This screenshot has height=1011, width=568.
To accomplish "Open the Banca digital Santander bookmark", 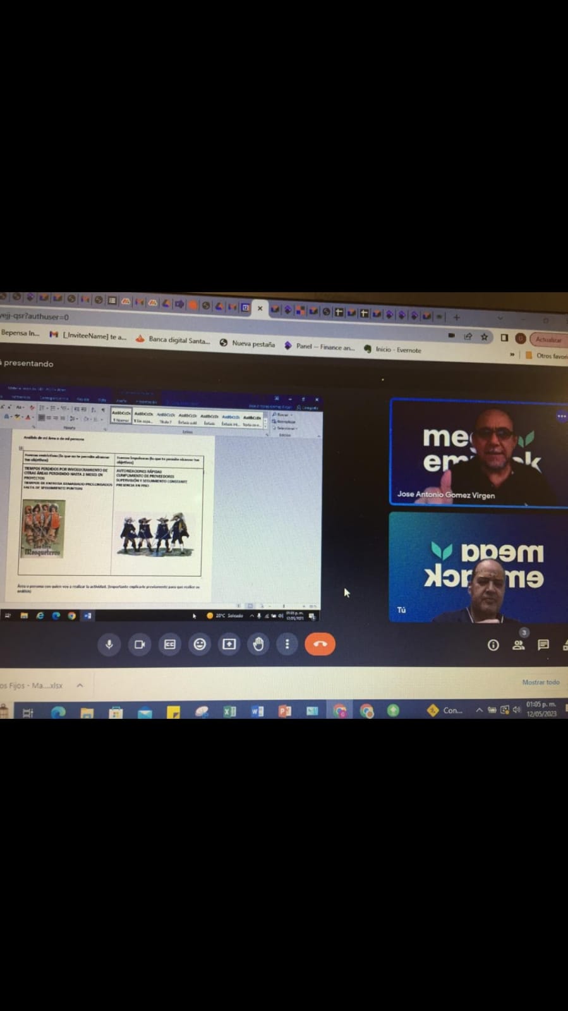I will pos(172,340).
